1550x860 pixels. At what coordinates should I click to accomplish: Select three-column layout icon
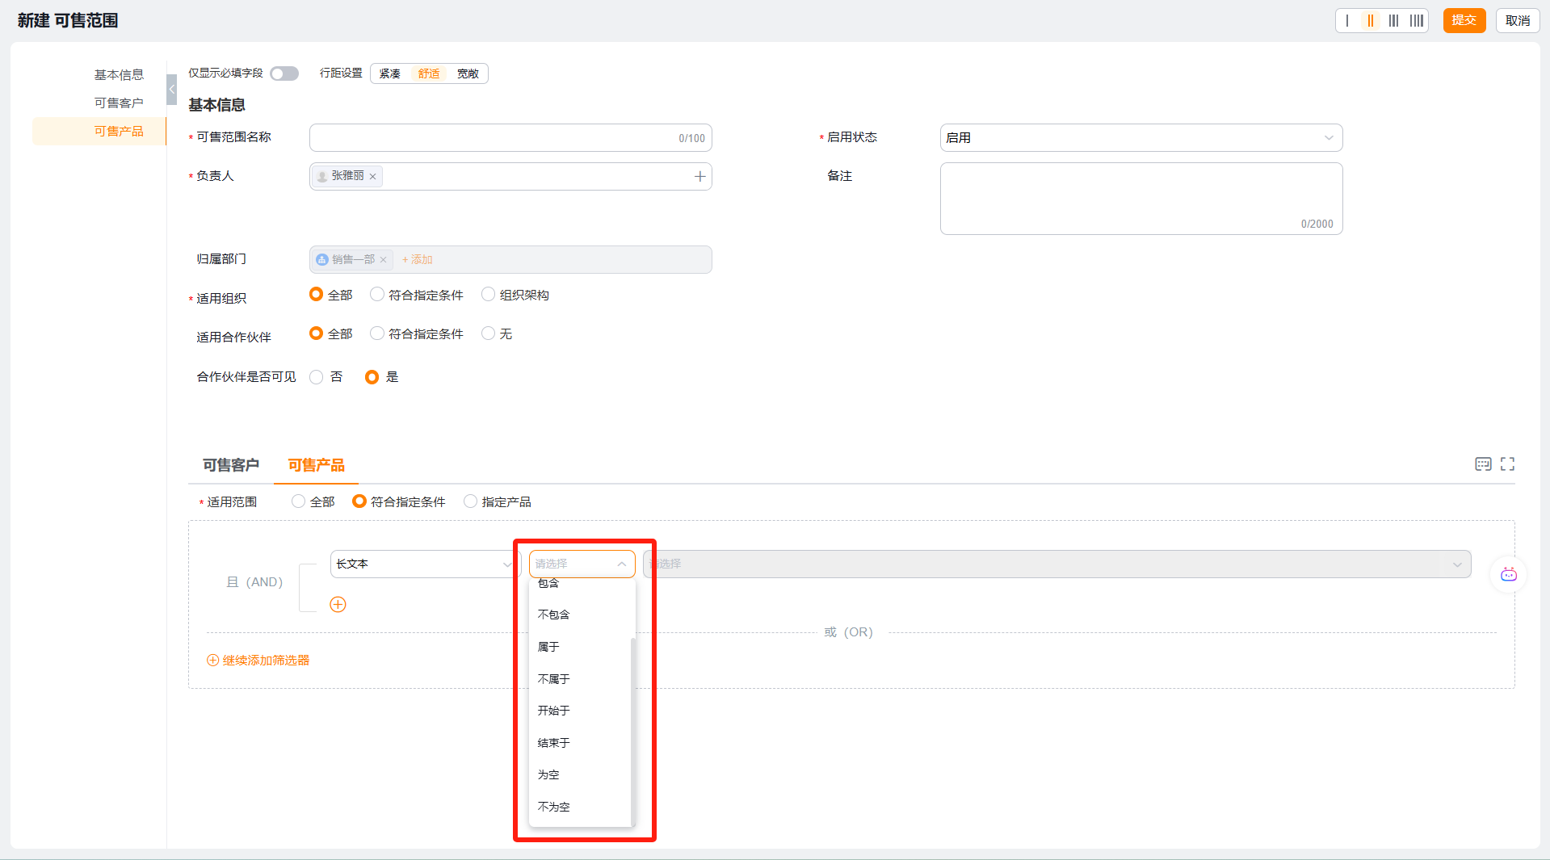(1394, 21)
